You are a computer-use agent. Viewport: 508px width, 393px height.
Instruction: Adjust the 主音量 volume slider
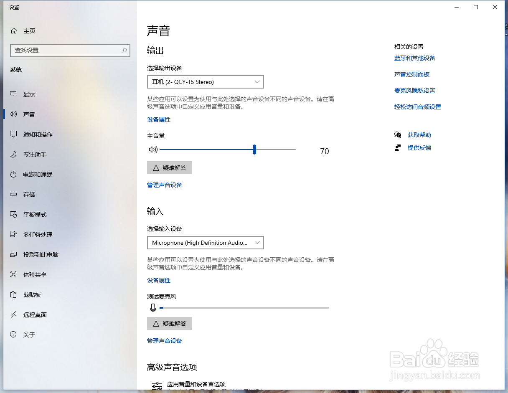[x=254, y=149]
